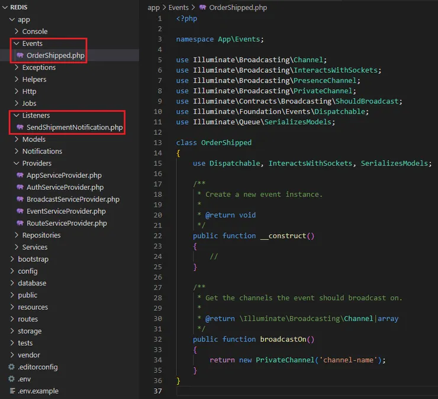
Task: Open RouteServiceProvider.php file
Action: (66, 223)
